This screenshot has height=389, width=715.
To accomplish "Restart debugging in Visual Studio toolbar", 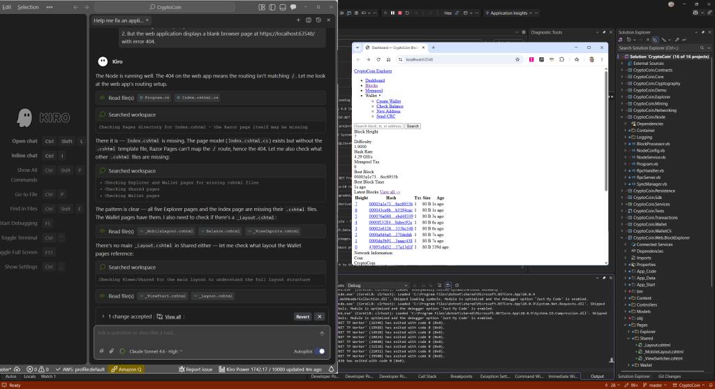I will click(407, 13).
